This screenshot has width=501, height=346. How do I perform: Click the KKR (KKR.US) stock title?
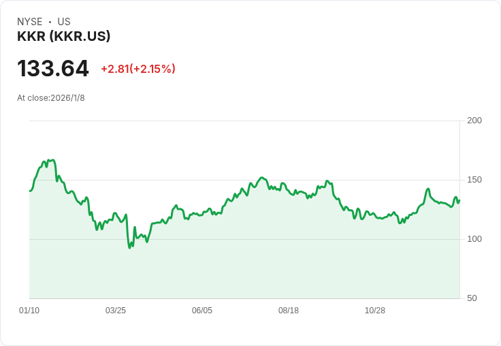click(x=63, y=37)
